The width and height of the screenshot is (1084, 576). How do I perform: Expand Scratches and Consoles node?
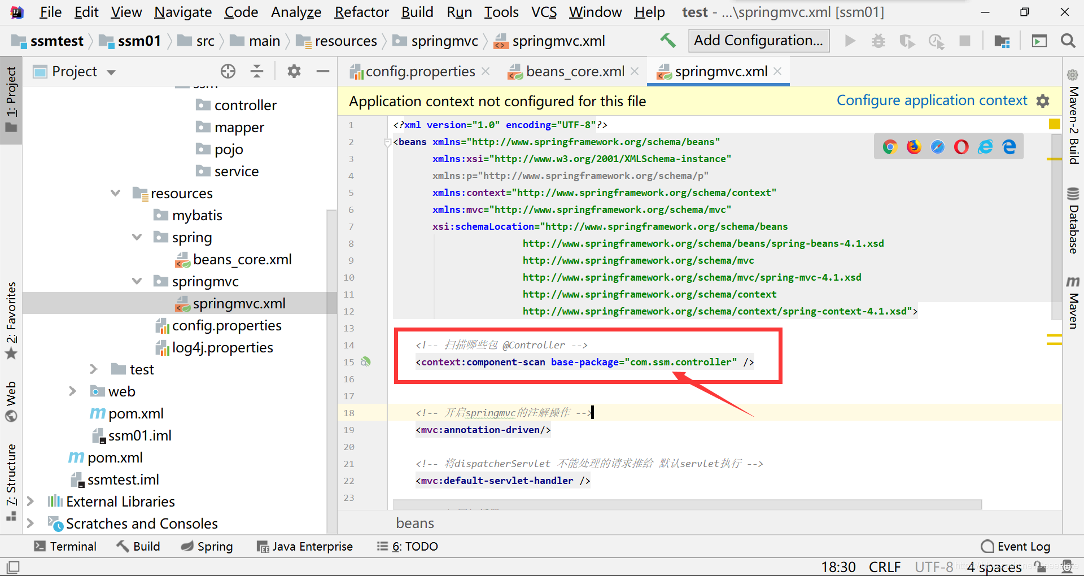point(30,523)
